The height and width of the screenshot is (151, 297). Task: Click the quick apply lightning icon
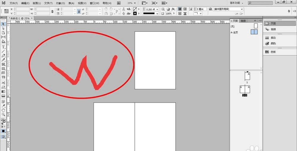[x=289, y=11]
